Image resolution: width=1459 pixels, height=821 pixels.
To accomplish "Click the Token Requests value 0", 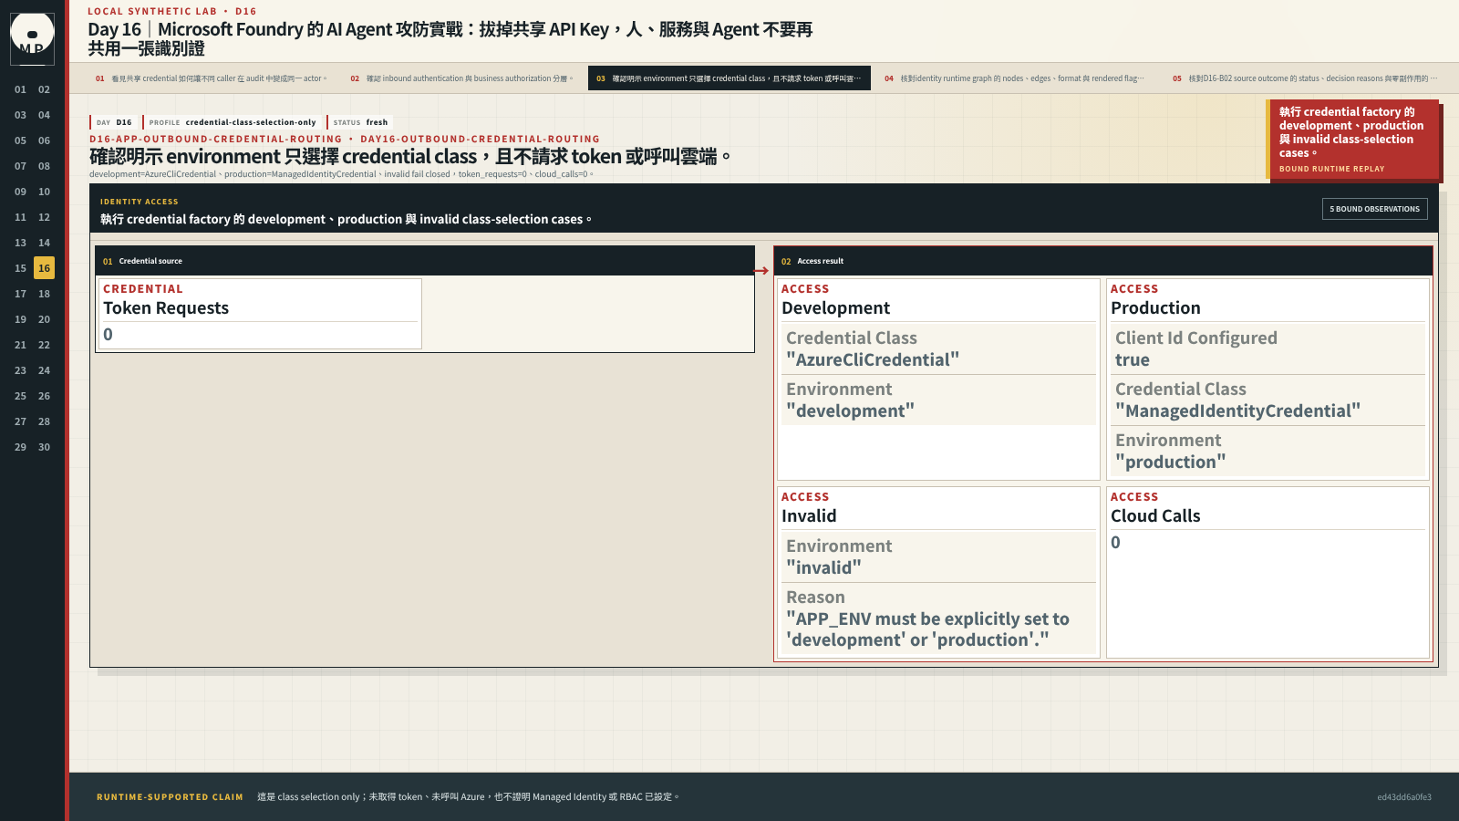I will (x=109, y=335).
